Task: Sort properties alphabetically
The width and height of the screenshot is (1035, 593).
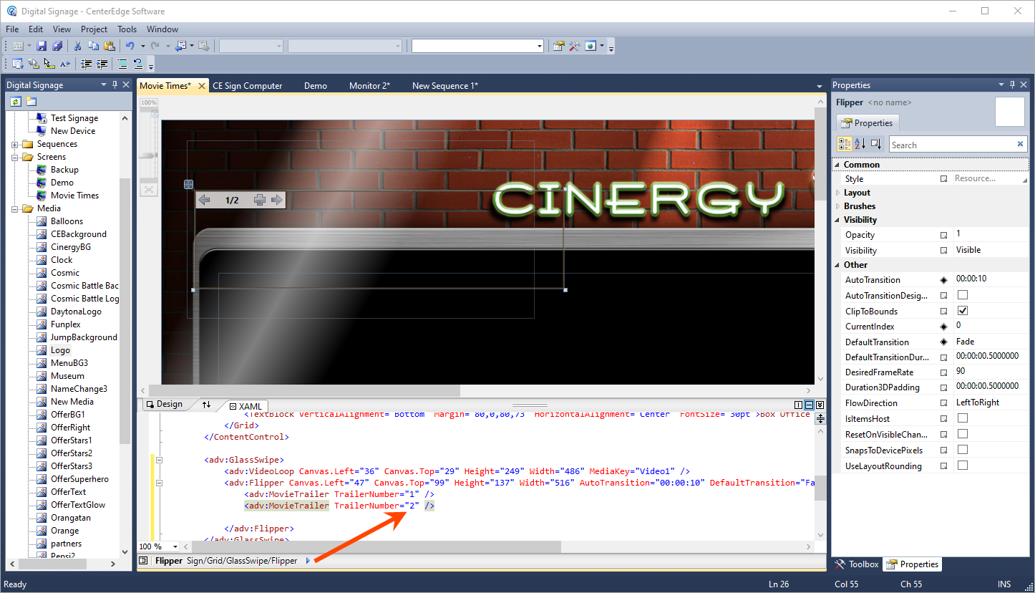Action: (x=860, y=144)
